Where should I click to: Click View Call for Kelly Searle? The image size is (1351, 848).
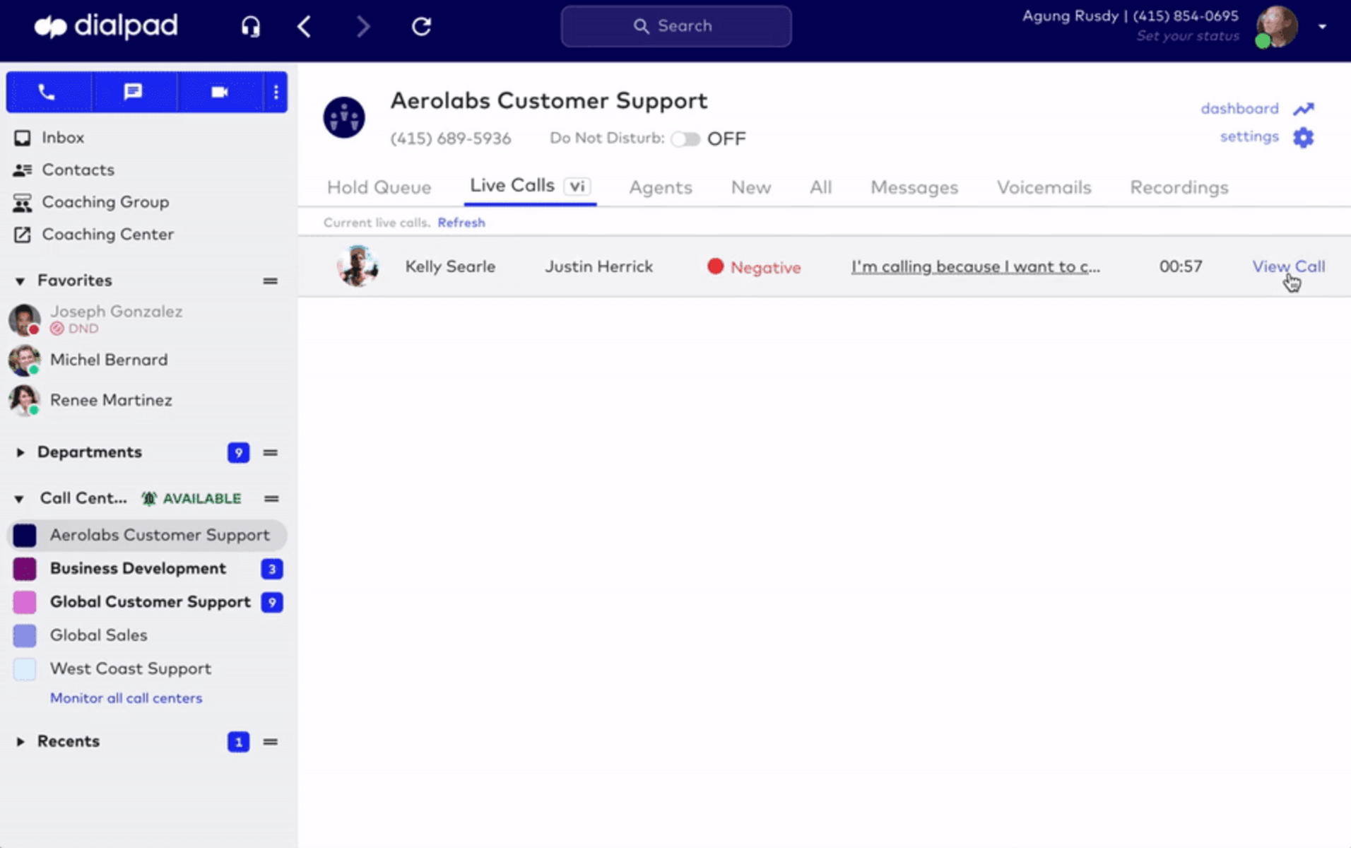point(1289,266)
